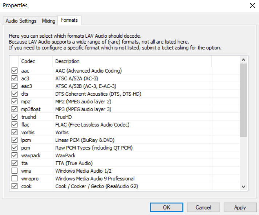Toggle the tta checkbox
The width and height of the screenshot is (259, 215).
[x=15, y=163]
